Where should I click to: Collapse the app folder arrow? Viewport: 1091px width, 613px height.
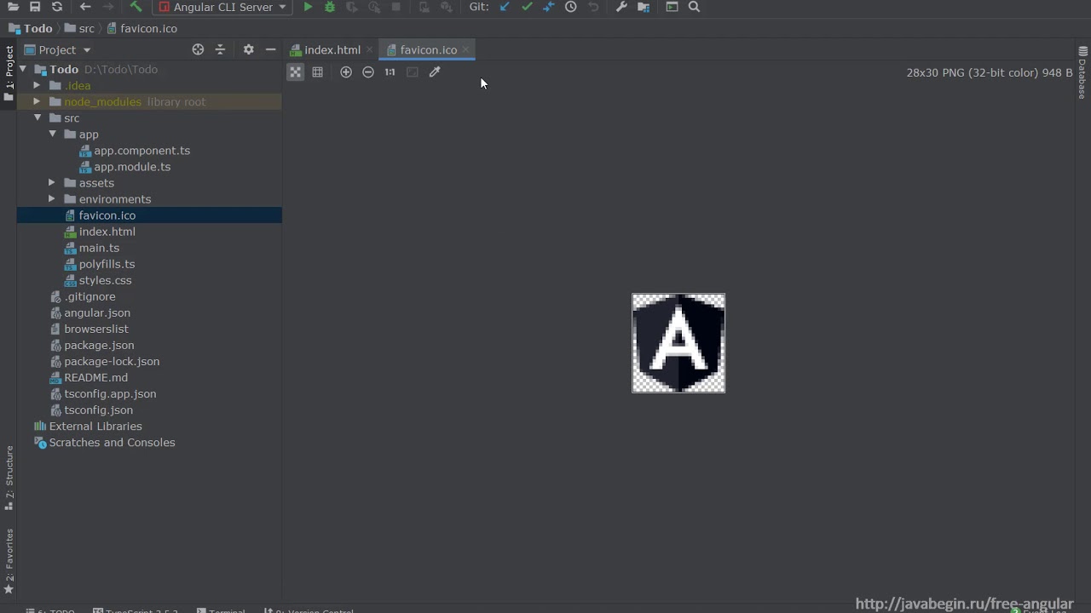pyautogui.click(x=52, y=135)
